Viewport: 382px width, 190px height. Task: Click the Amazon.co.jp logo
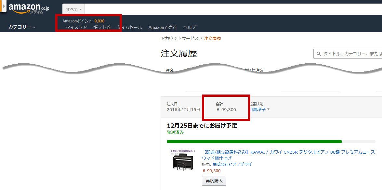coord(29,8)
